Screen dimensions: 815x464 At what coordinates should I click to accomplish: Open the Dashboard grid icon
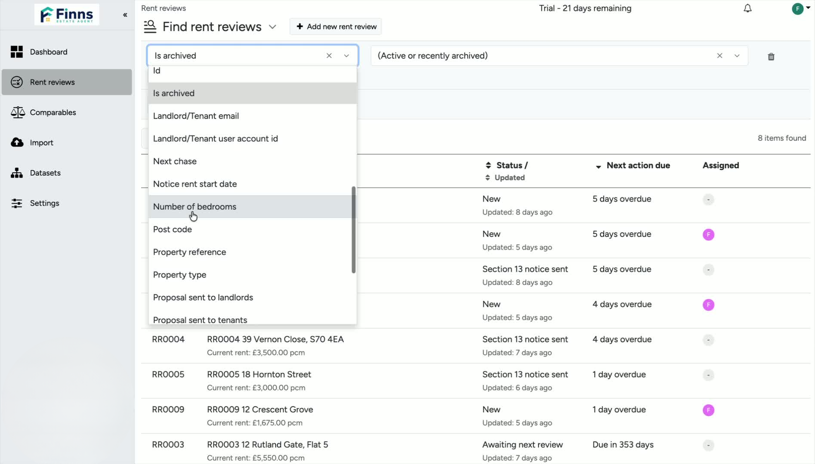coord(17,52)
